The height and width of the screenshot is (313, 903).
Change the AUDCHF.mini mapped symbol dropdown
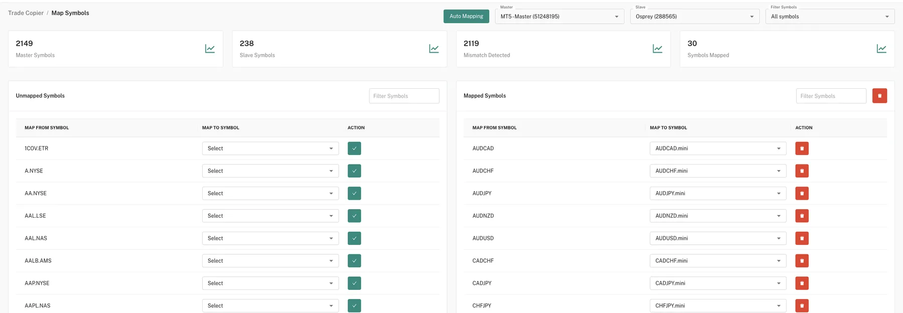(718, 171)
